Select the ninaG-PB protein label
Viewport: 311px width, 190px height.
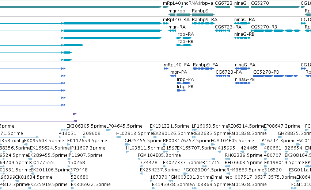(245, 80)
